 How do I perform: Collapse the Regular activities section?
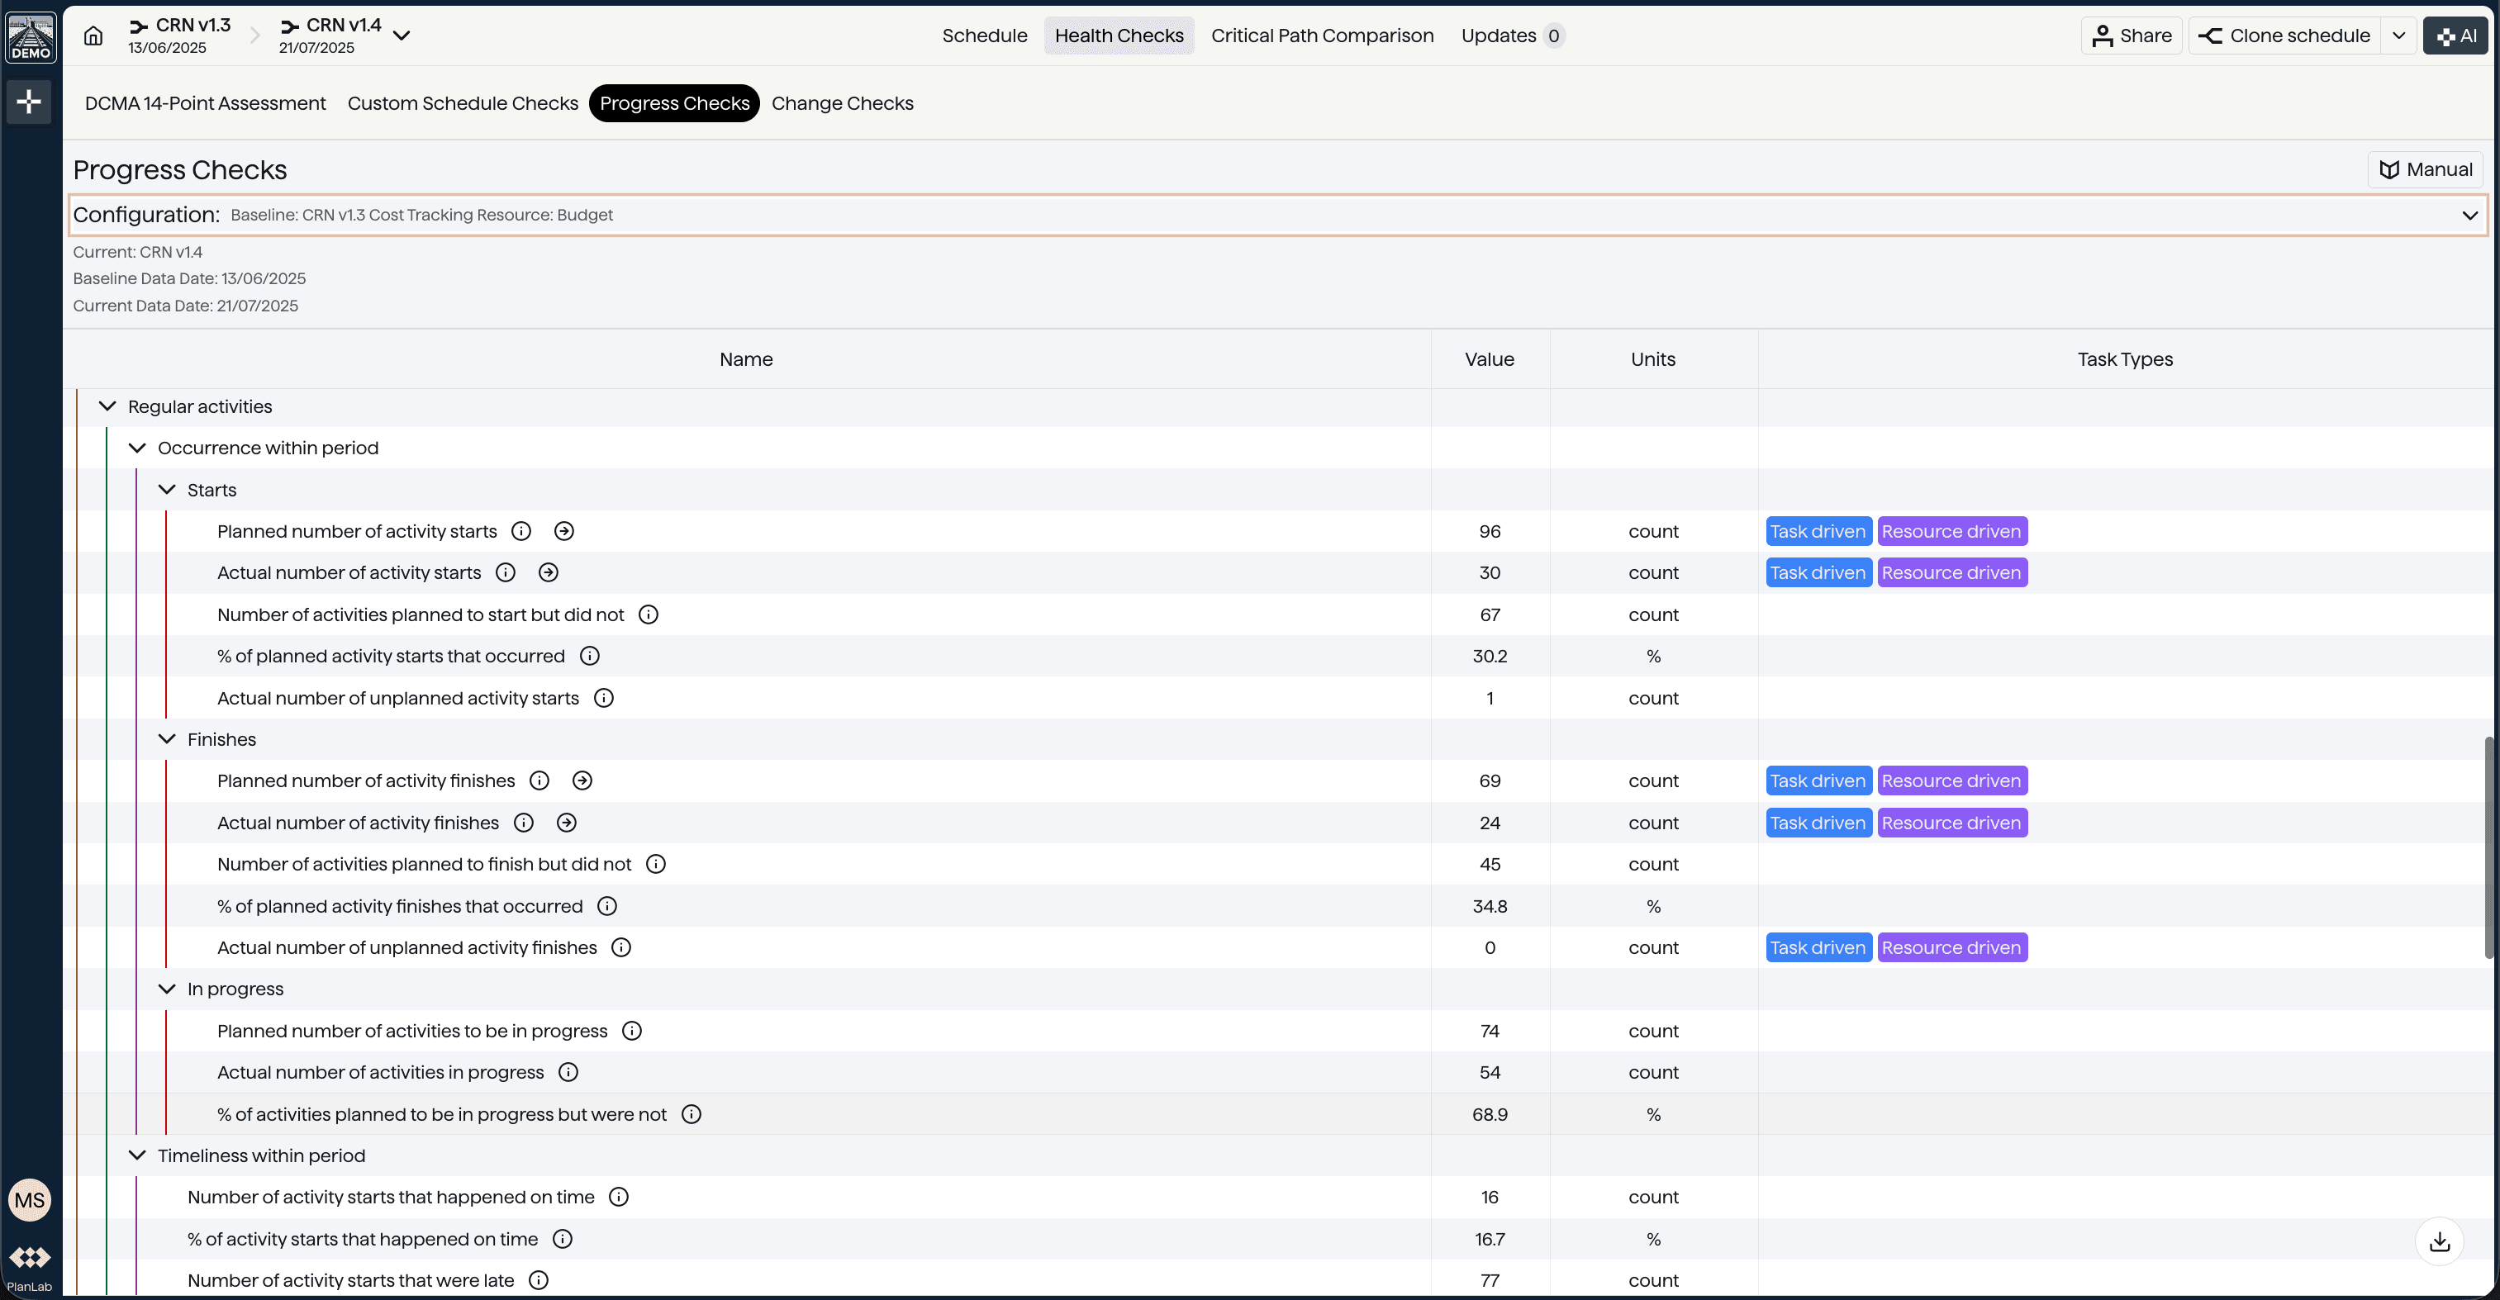[x=107, y=406]
